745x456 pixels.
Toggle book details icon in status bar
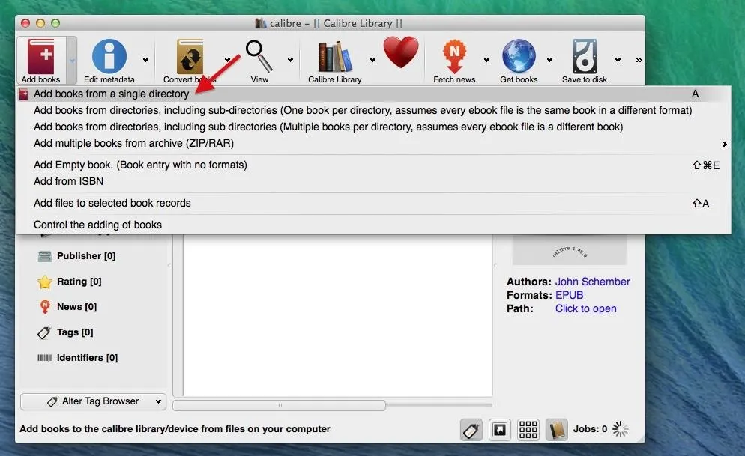click(557, 430)
